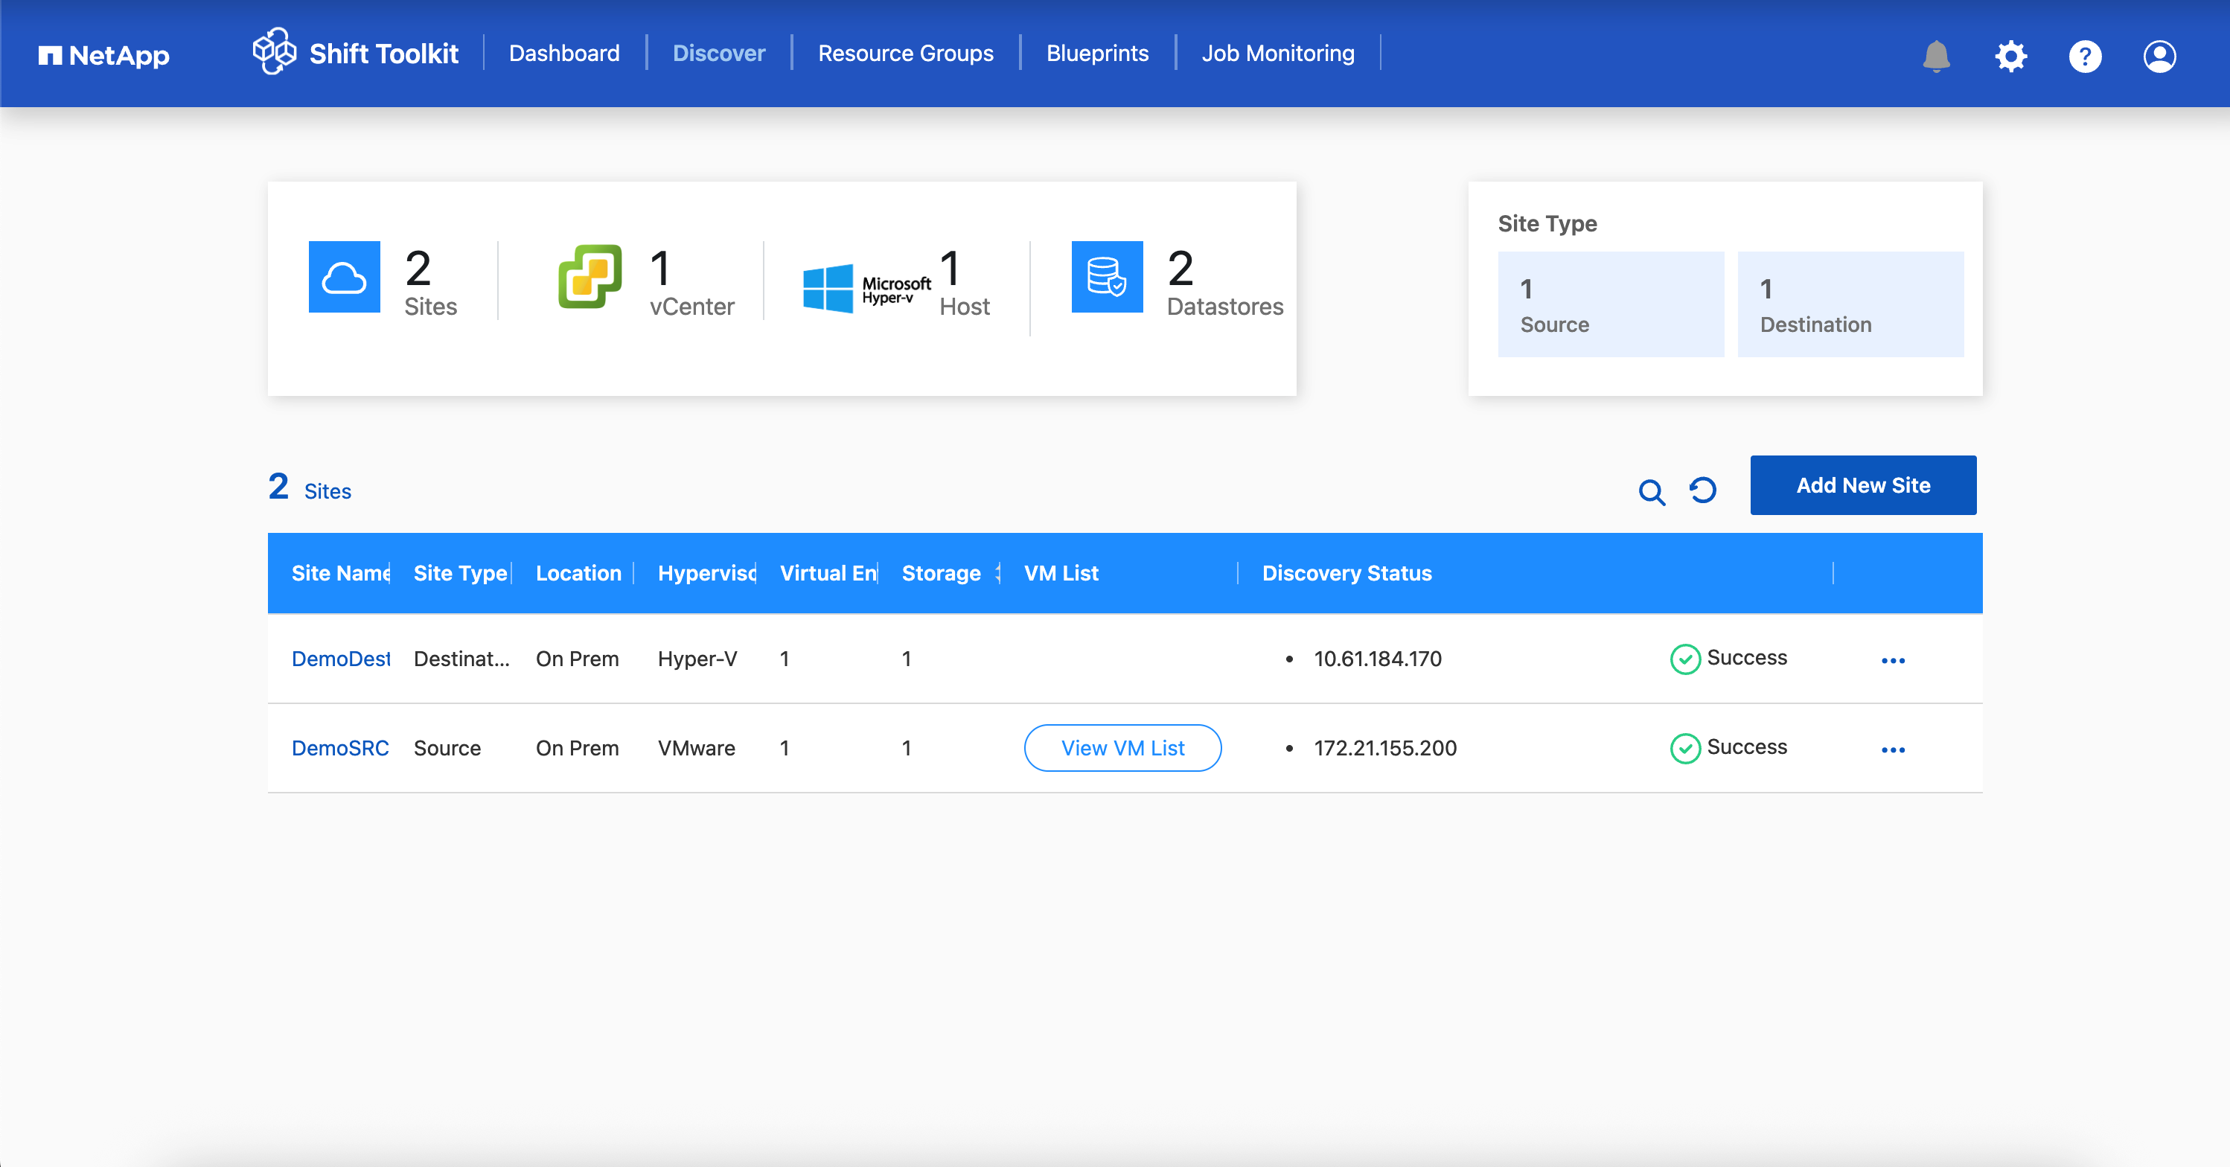Image resolution: width=2230 pixels, height=1167 pixels.
Task: Go to the Dashboard tab
Action: tap(563, 54)
